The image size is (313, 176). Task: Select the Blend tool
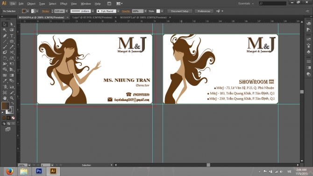point(12,81)
